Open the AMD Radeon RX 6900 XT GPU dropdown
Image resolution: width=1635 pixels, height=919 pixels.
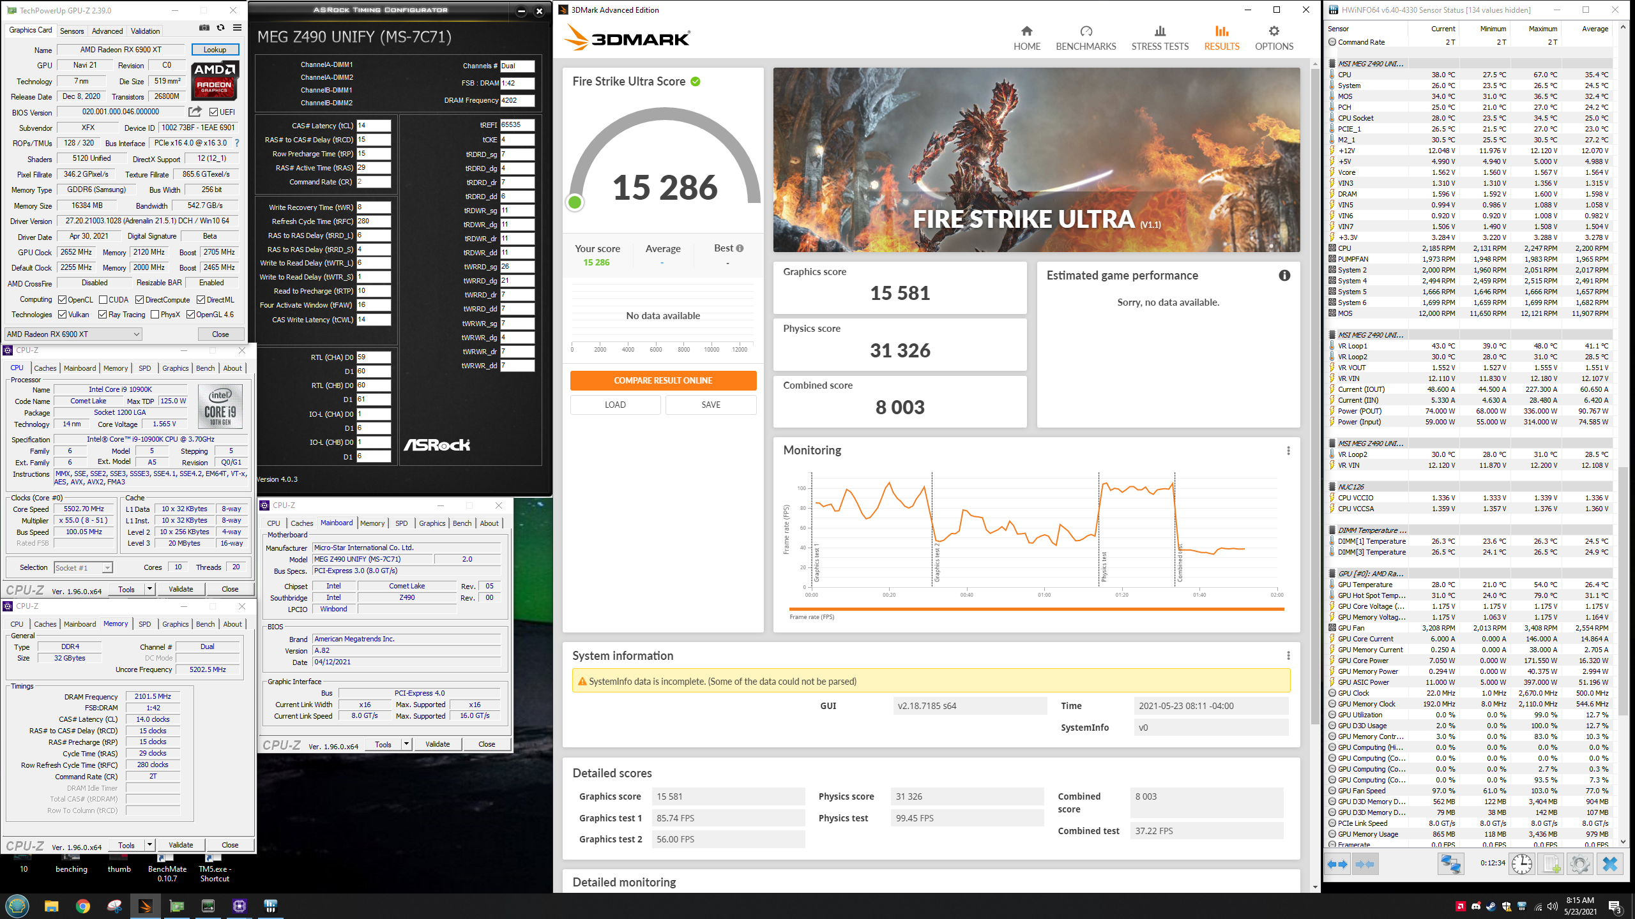[73, 334]
